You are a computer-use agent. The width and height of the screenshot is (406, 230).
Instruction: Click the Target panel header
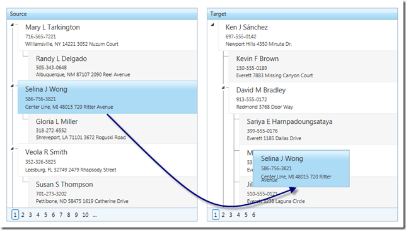[x=302, y=14]
